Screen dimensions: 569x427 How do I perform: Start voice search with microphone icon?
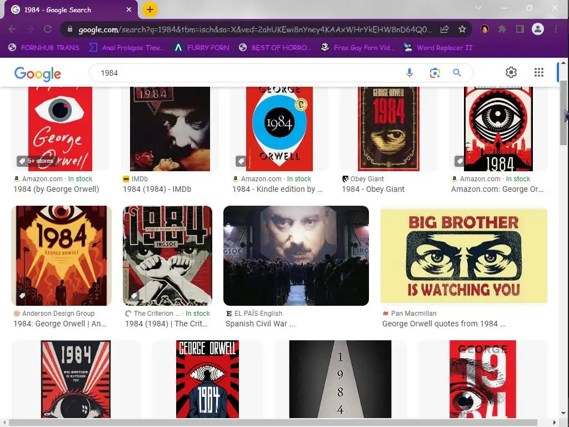(x=410, y=73)
